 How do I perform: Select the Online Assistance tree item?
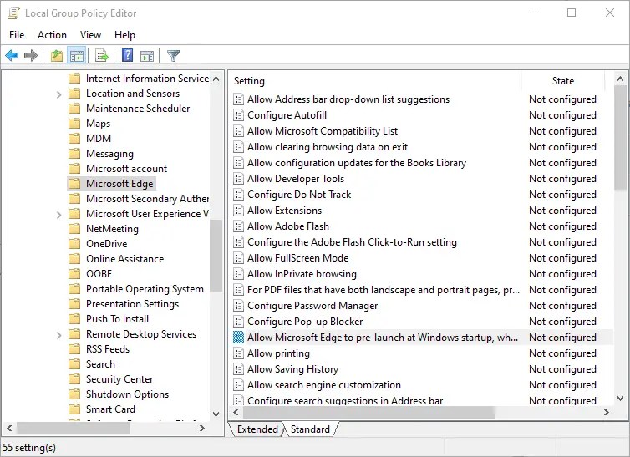(x=125, y=259)
